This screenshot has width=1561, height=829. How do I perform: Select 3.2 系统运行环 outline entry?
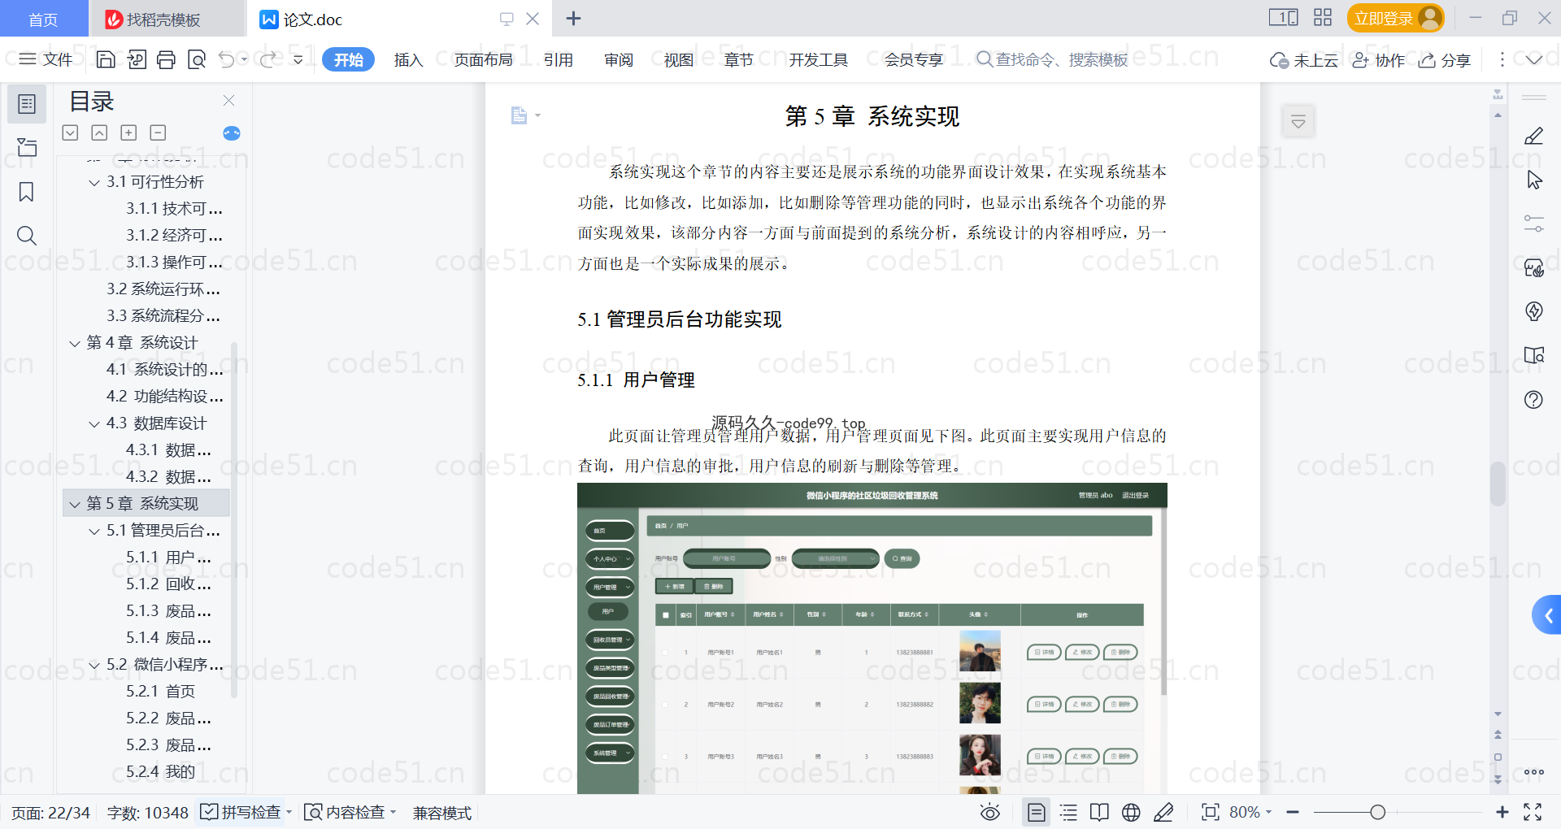(x=163, y=289)
